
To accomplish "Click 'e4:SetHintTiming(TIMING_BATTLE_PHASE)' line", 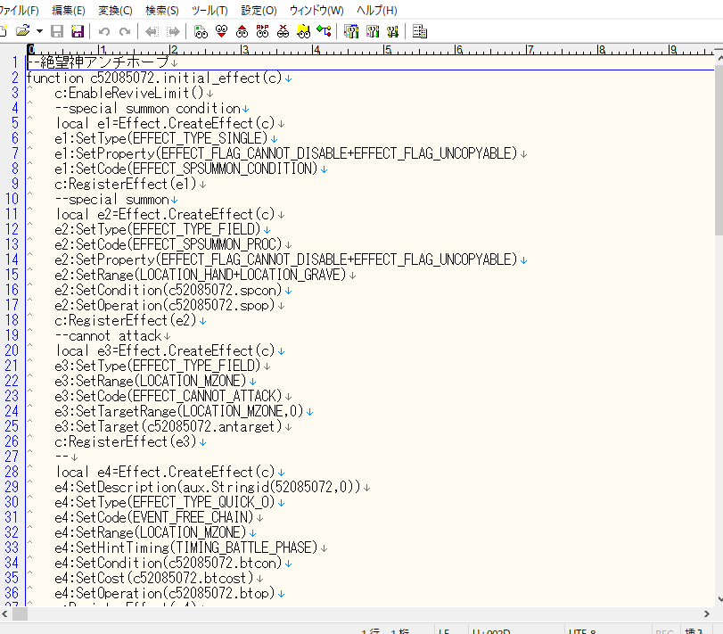I will 186,548.
